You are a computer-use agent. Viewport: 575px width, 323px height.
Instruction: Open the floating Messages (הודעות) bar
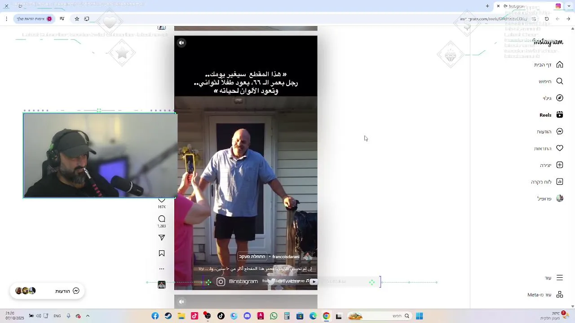click(x=47, y=291)
